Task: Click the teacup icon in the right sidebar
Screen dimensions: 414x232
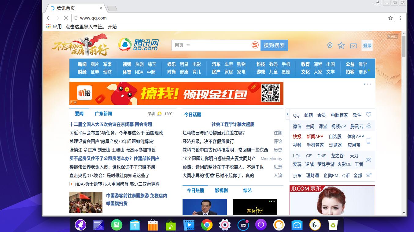Action: point(369,175)
